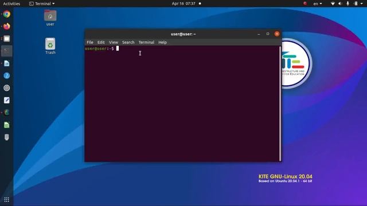Open the View menu in terminal
This screenshot has height=206, width=367.
coord(114,42)
